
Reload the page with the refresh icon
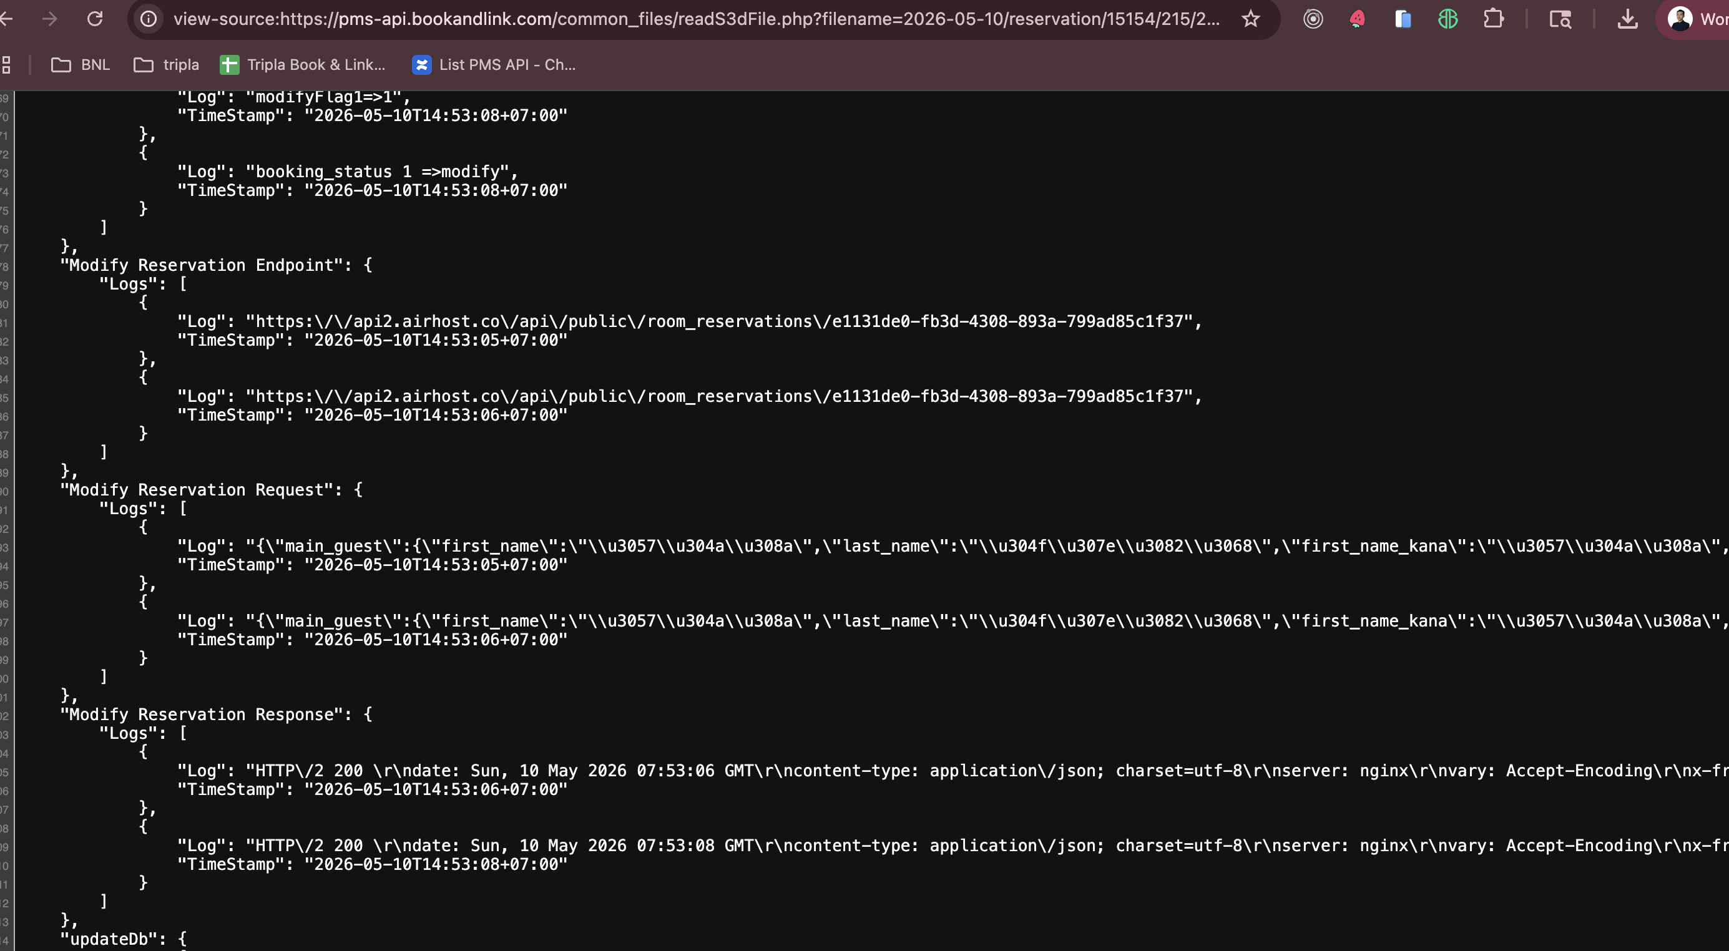pos(95,19)
